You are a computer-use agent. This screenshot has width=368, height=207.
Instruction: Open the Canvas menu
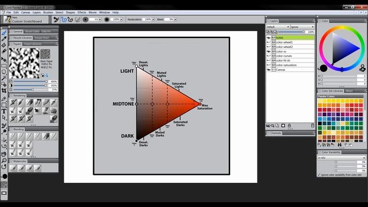(x=25, y=13)
